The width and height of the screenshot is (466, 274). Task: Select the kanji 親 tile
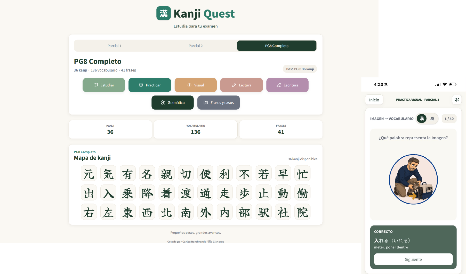tap(167, 173)
